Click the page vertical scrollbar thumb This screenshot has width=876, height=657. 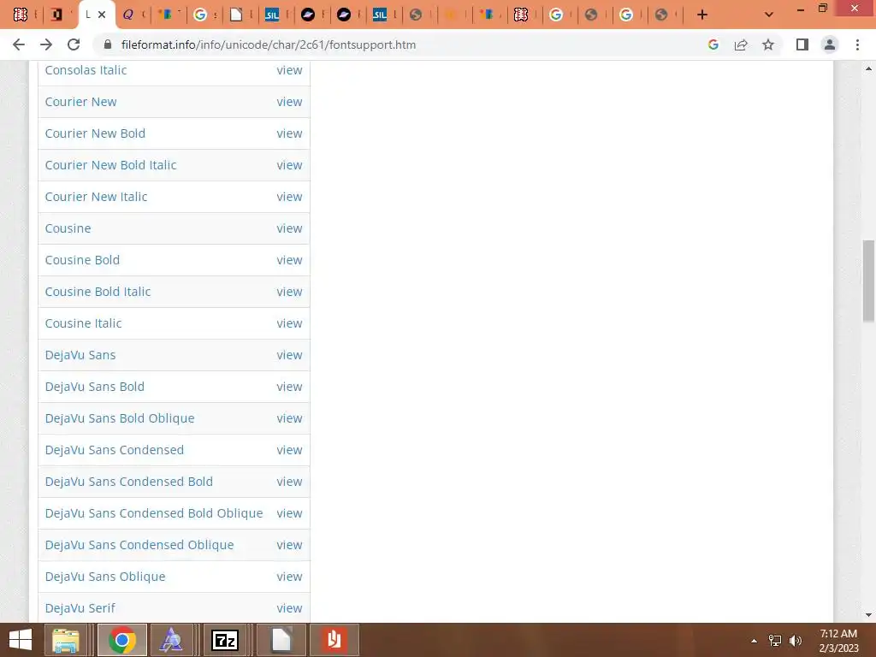pyautogui.click(x=868, y=281)
